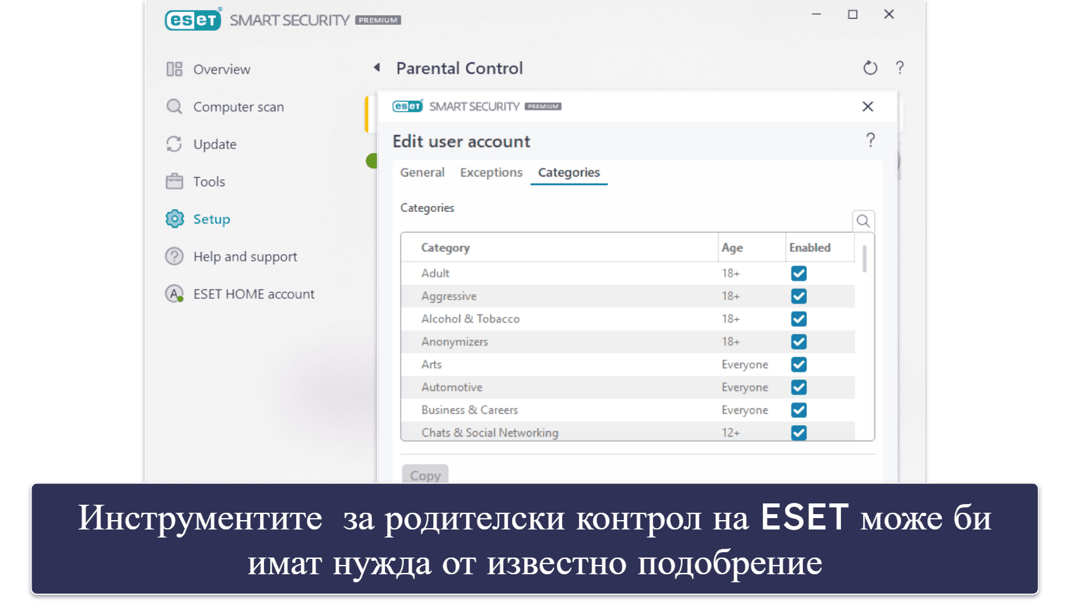Viewport: 1069px width, 601px height.
Task: Toggle Alcohol & Tobacco enabled checkbox
Action: pyautogui.click(x=799, y=319)
